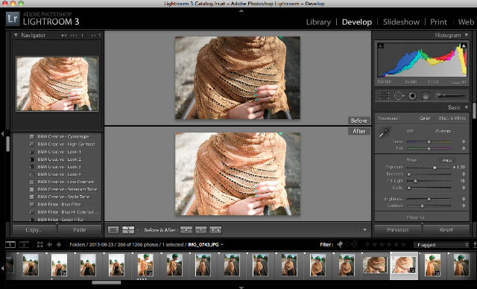Select the Spot Removal tool

(399, 96)
